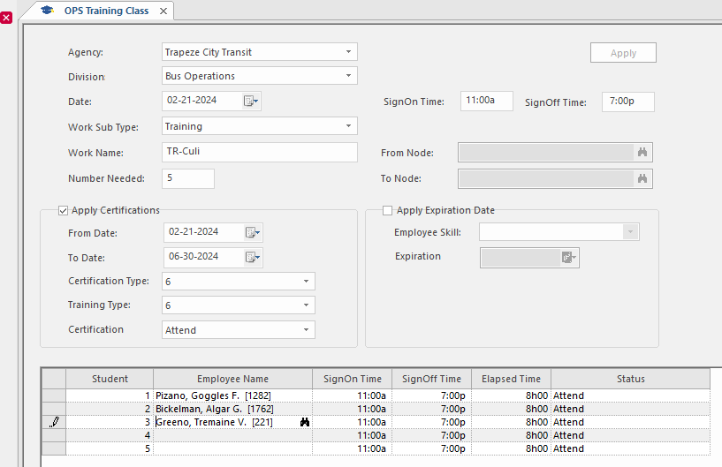Click empty Employee Name cell for student 5
Viewport: 722px width, 467px height.
232,448
